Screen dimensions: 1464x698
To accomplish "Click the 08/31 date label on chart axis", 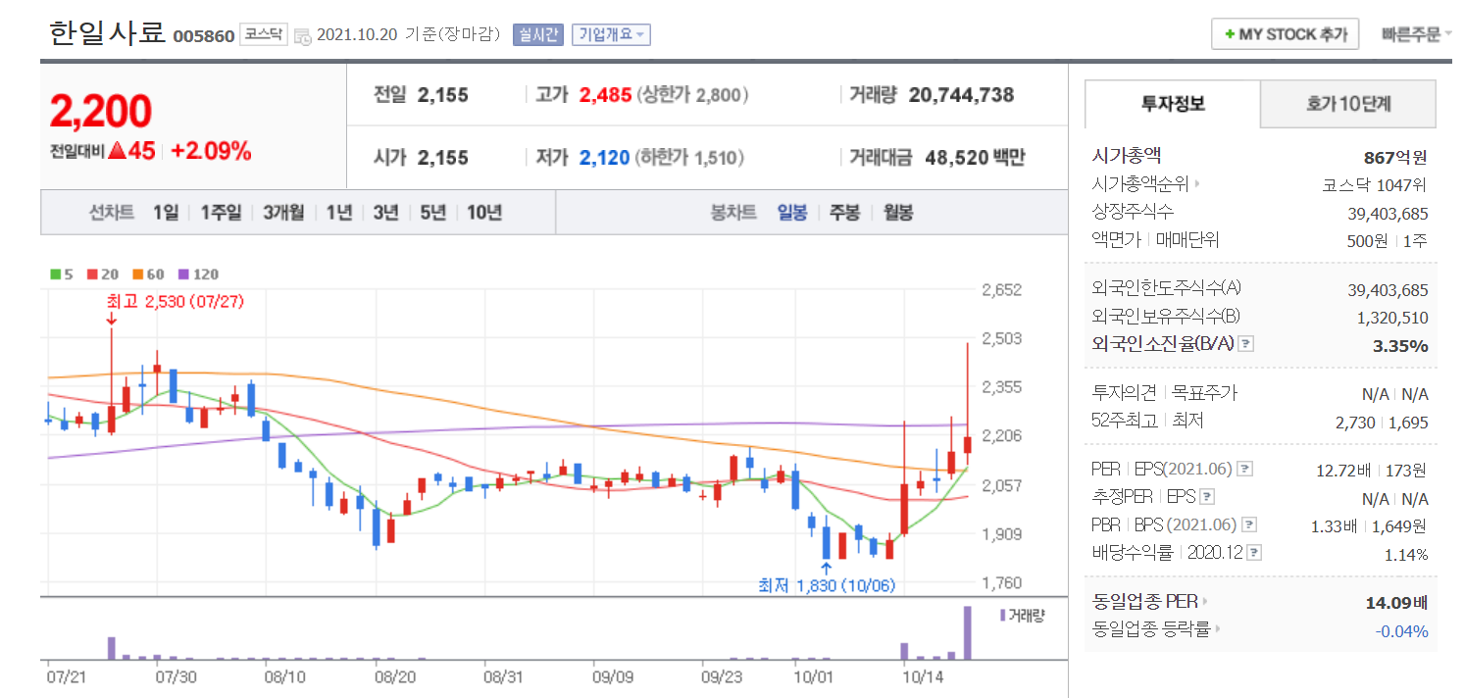I will 506,676.
